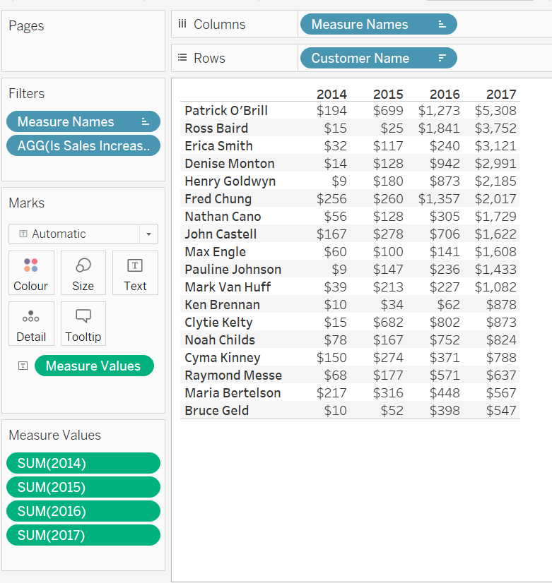Select Nathan Cano row label
This screenshot has width=552, height=583.
tap(223, 217)
